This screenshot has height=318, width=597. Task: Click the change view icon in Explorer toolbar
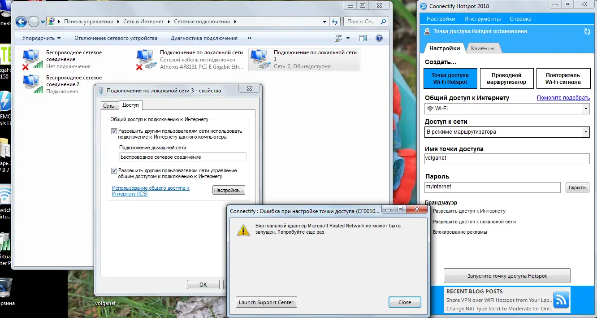(x=337, y=38)
